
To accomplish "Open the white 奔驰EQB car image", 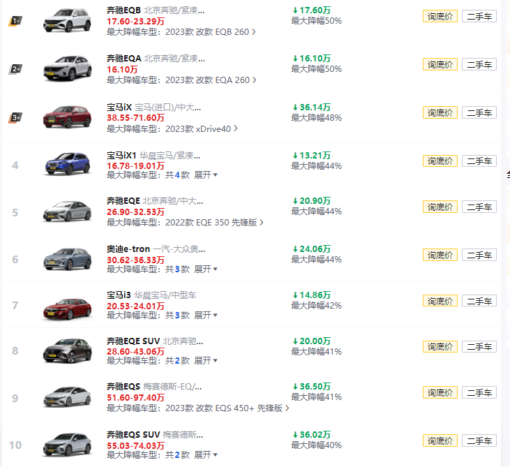I will [68, 20].
